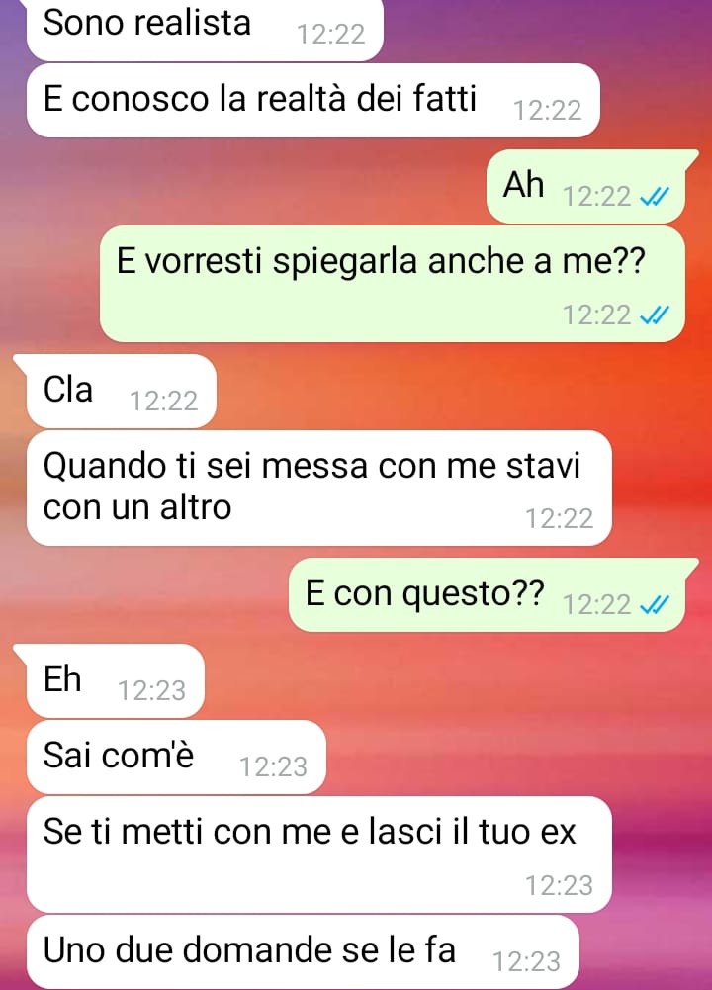Tap 'Se ti metti con me e lasci' message
The width and height of the screenshot is (712, 990).
(x=318, y=855)
